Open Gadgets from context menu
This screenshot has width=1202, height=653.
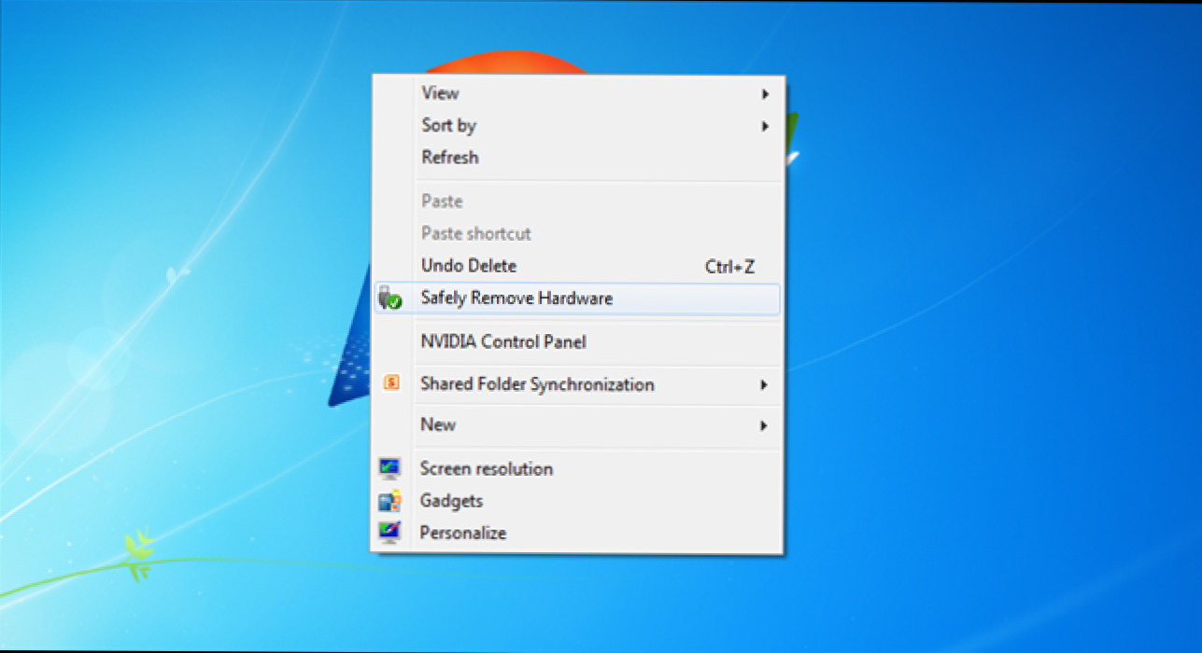pos(576,501)
